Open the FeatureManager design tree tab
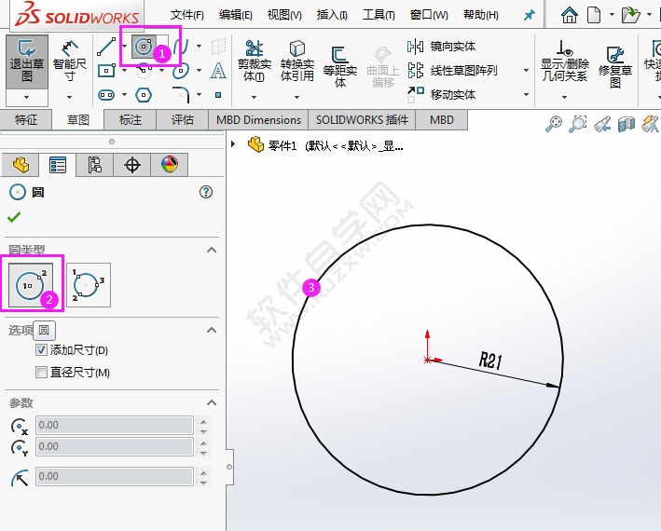Screen dimensions: 661x531 21,165
